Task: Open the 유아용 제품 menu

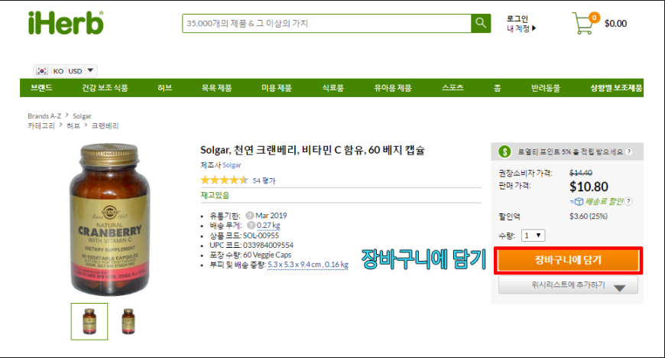Action: [x=393, y=88]
